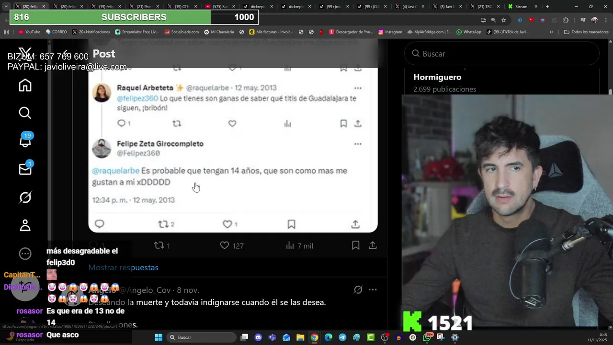Share Raquel Arbeteta's tweet
The width and height of the screenshot is (613, 345).
(x=358, y=124)
